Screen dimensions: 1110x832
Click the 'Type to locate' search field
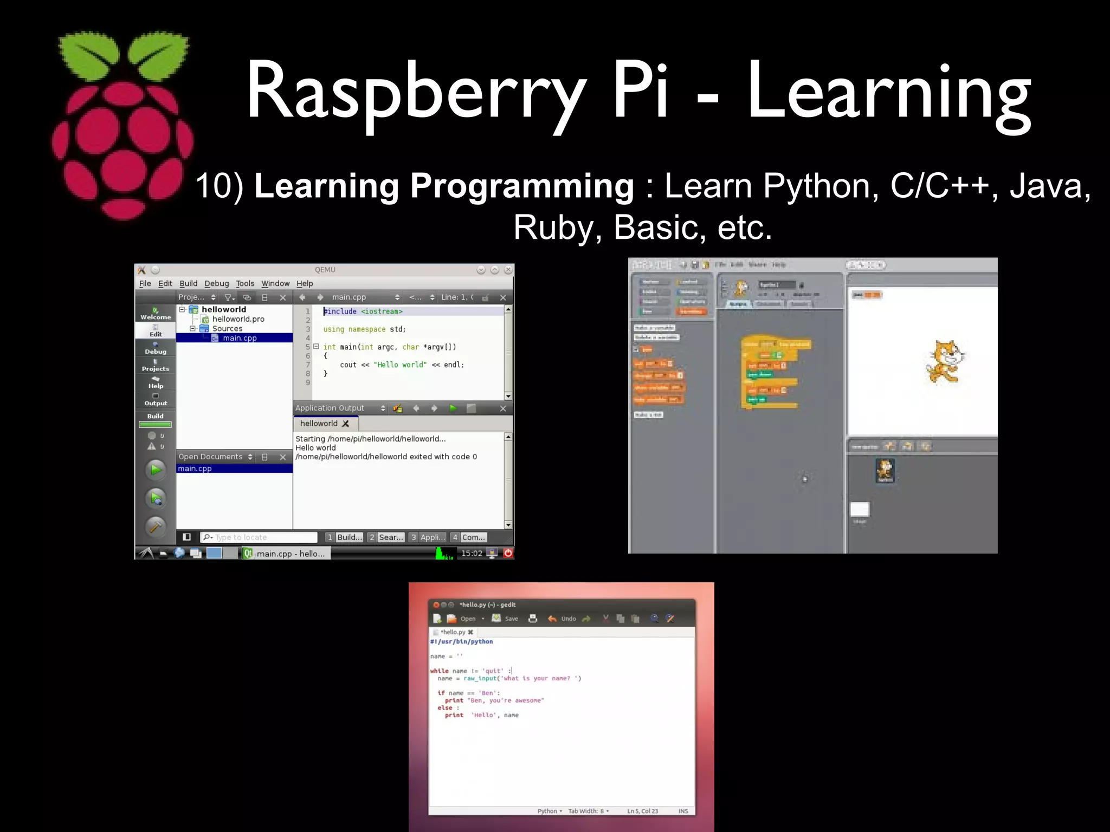[259, 537]
